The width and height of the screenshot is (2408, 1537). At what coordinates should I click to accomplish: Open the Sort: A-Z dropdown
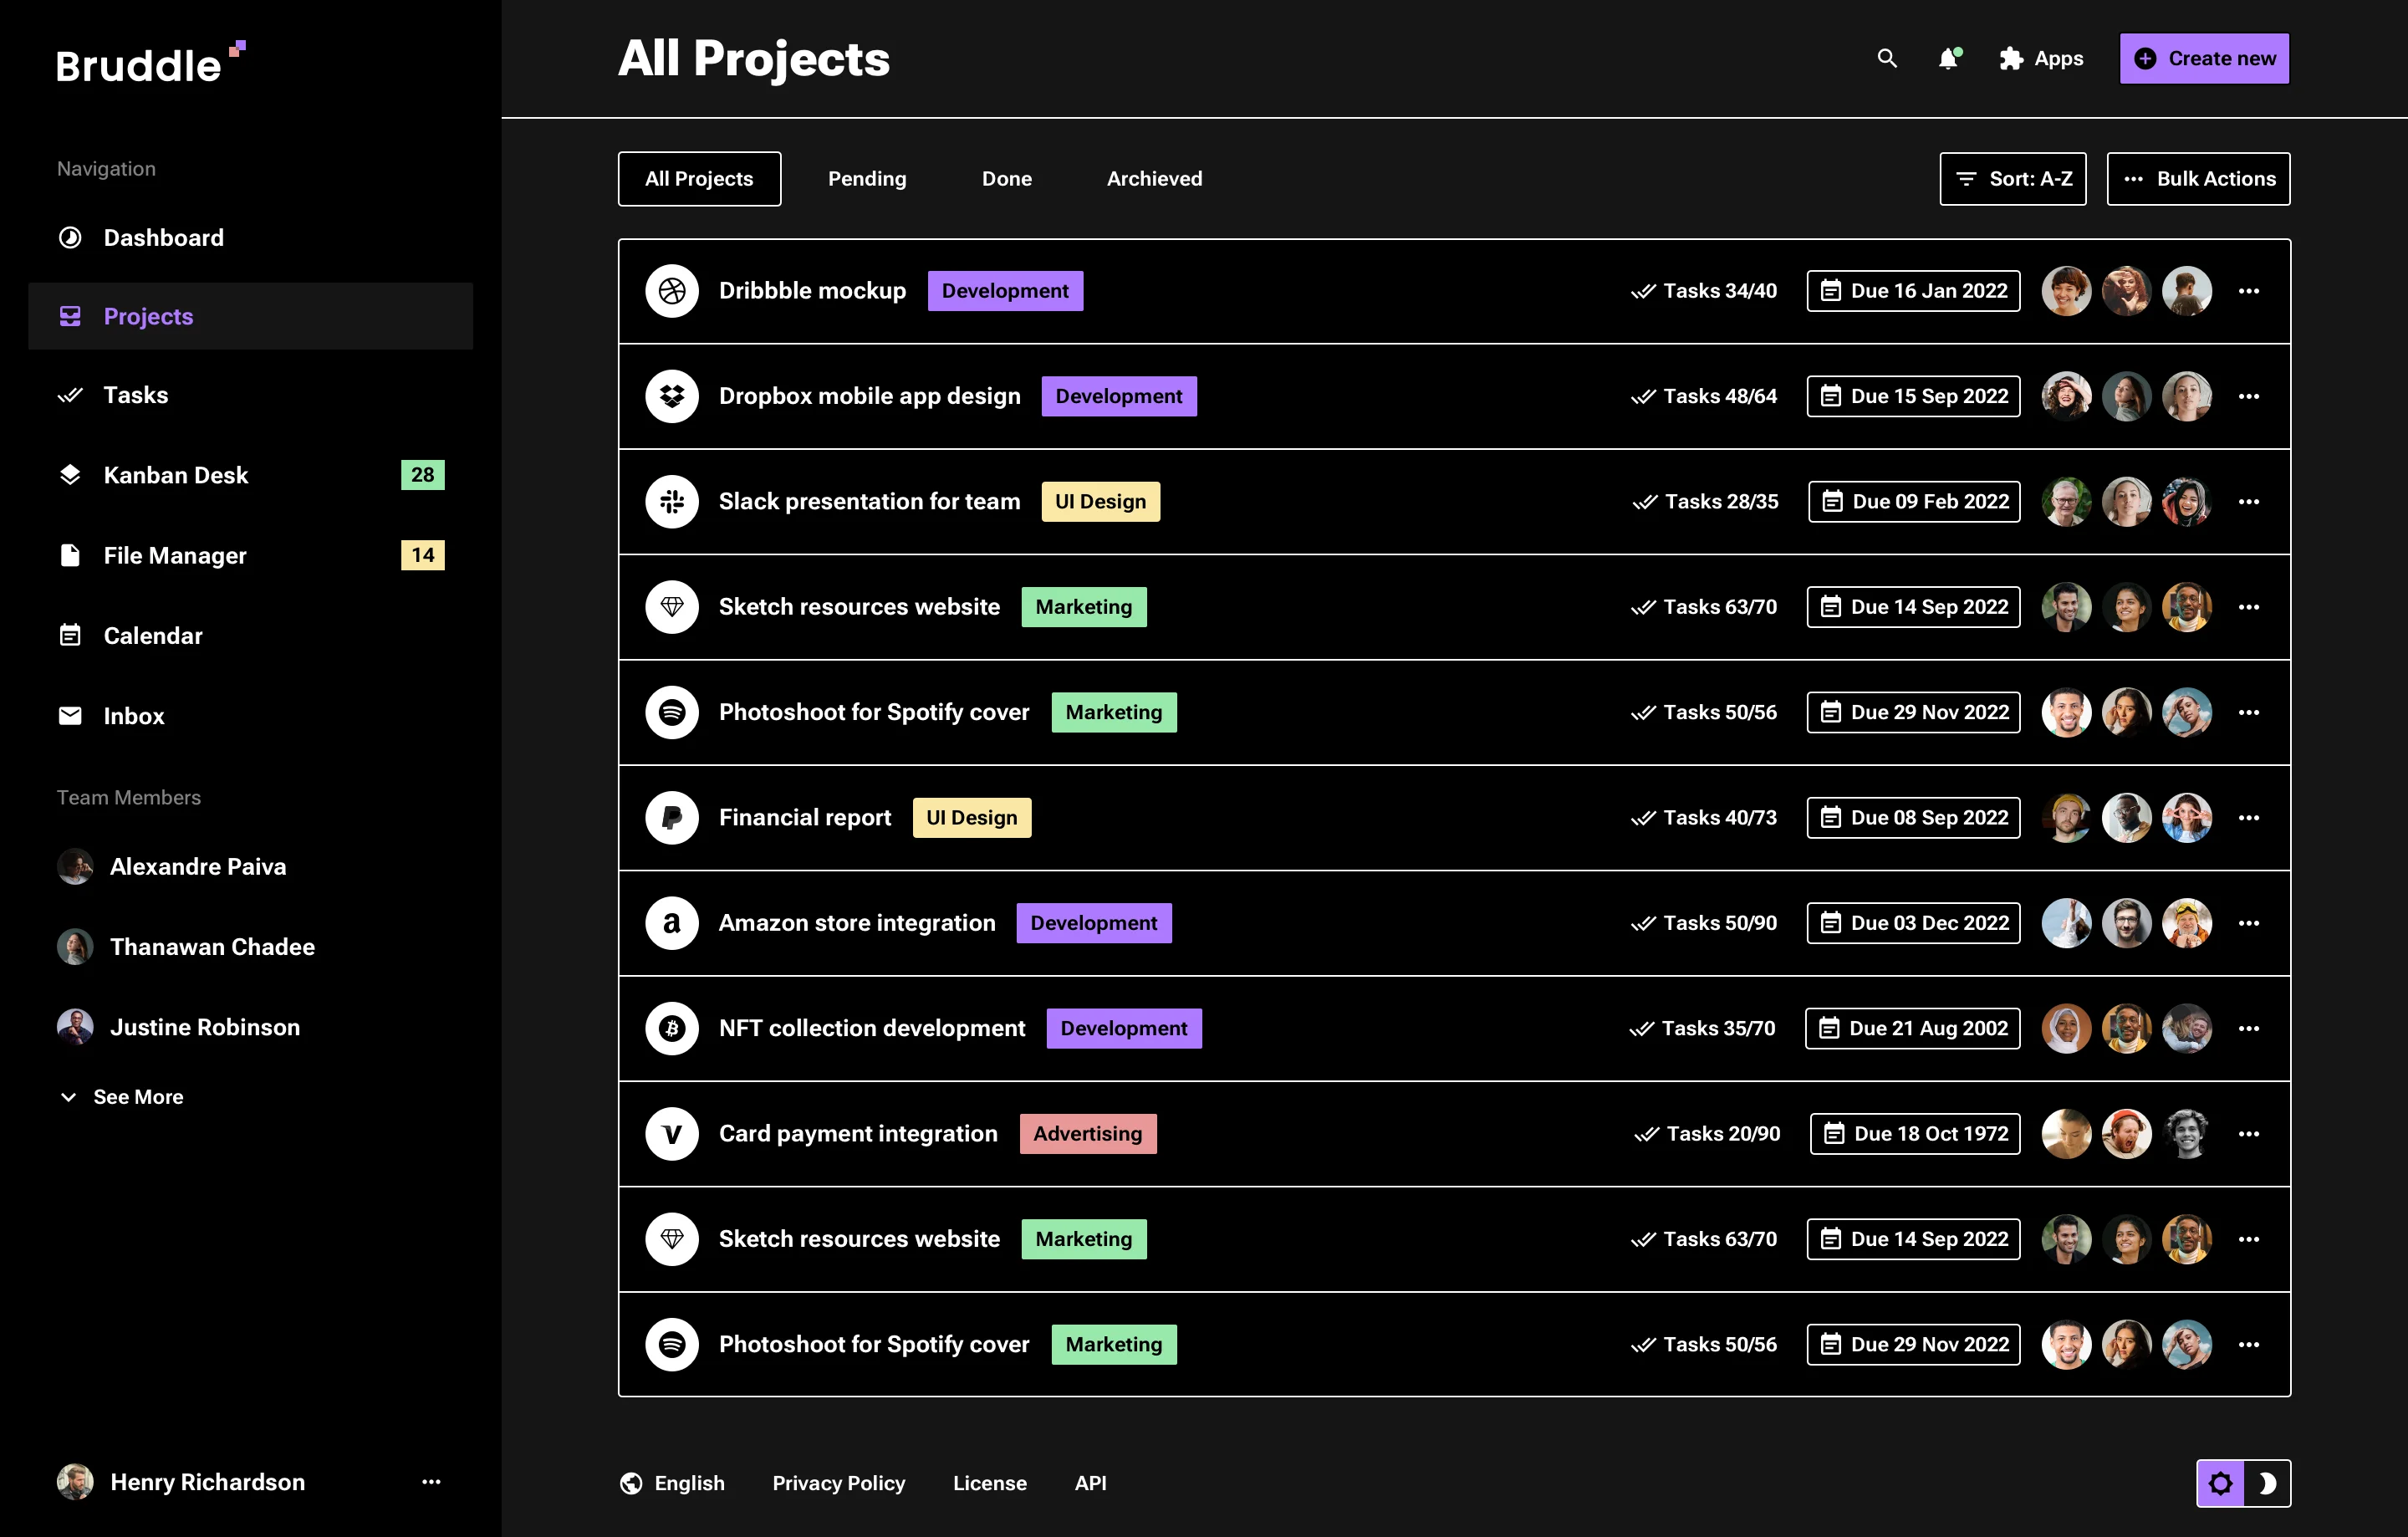click(x=2012, y=179)
